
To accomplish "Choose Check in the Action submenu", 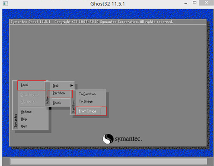I will click(x=57, y=103).
